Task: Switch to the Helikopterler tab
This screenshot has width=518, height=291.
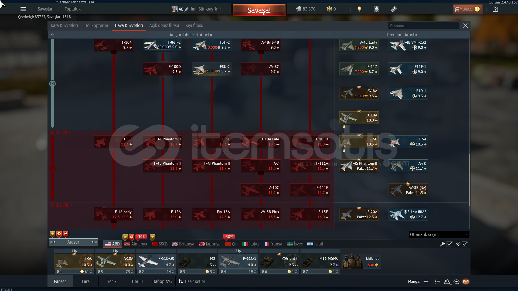Action: pos(96,26)
